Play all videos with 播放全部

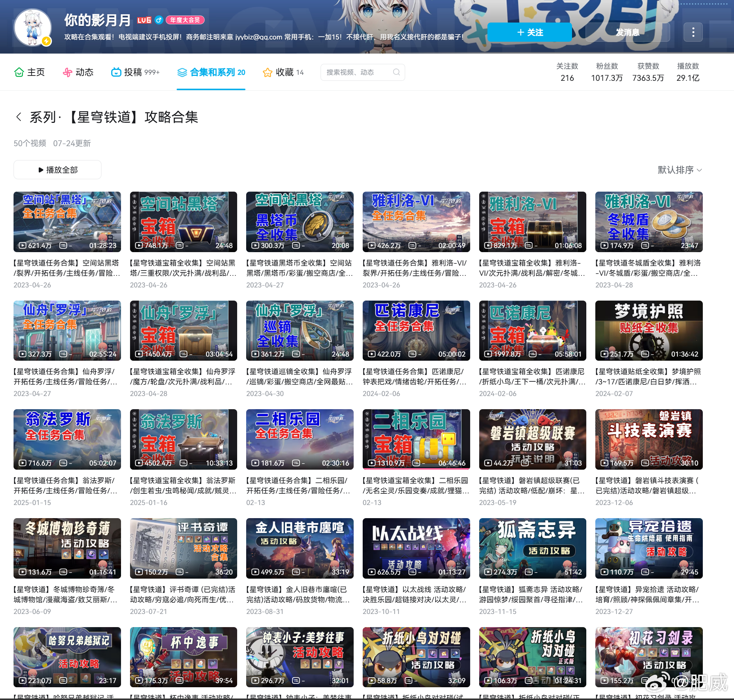click(58, 170)
